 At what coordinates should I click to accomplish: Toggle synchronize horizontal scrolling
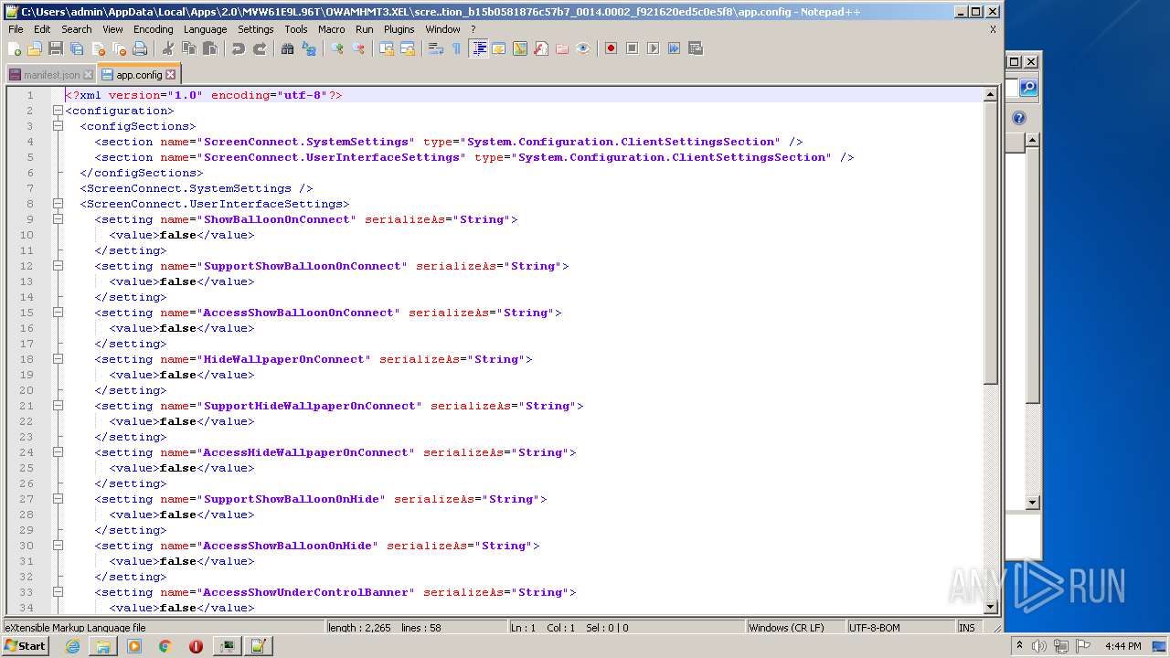click(408, 48)
